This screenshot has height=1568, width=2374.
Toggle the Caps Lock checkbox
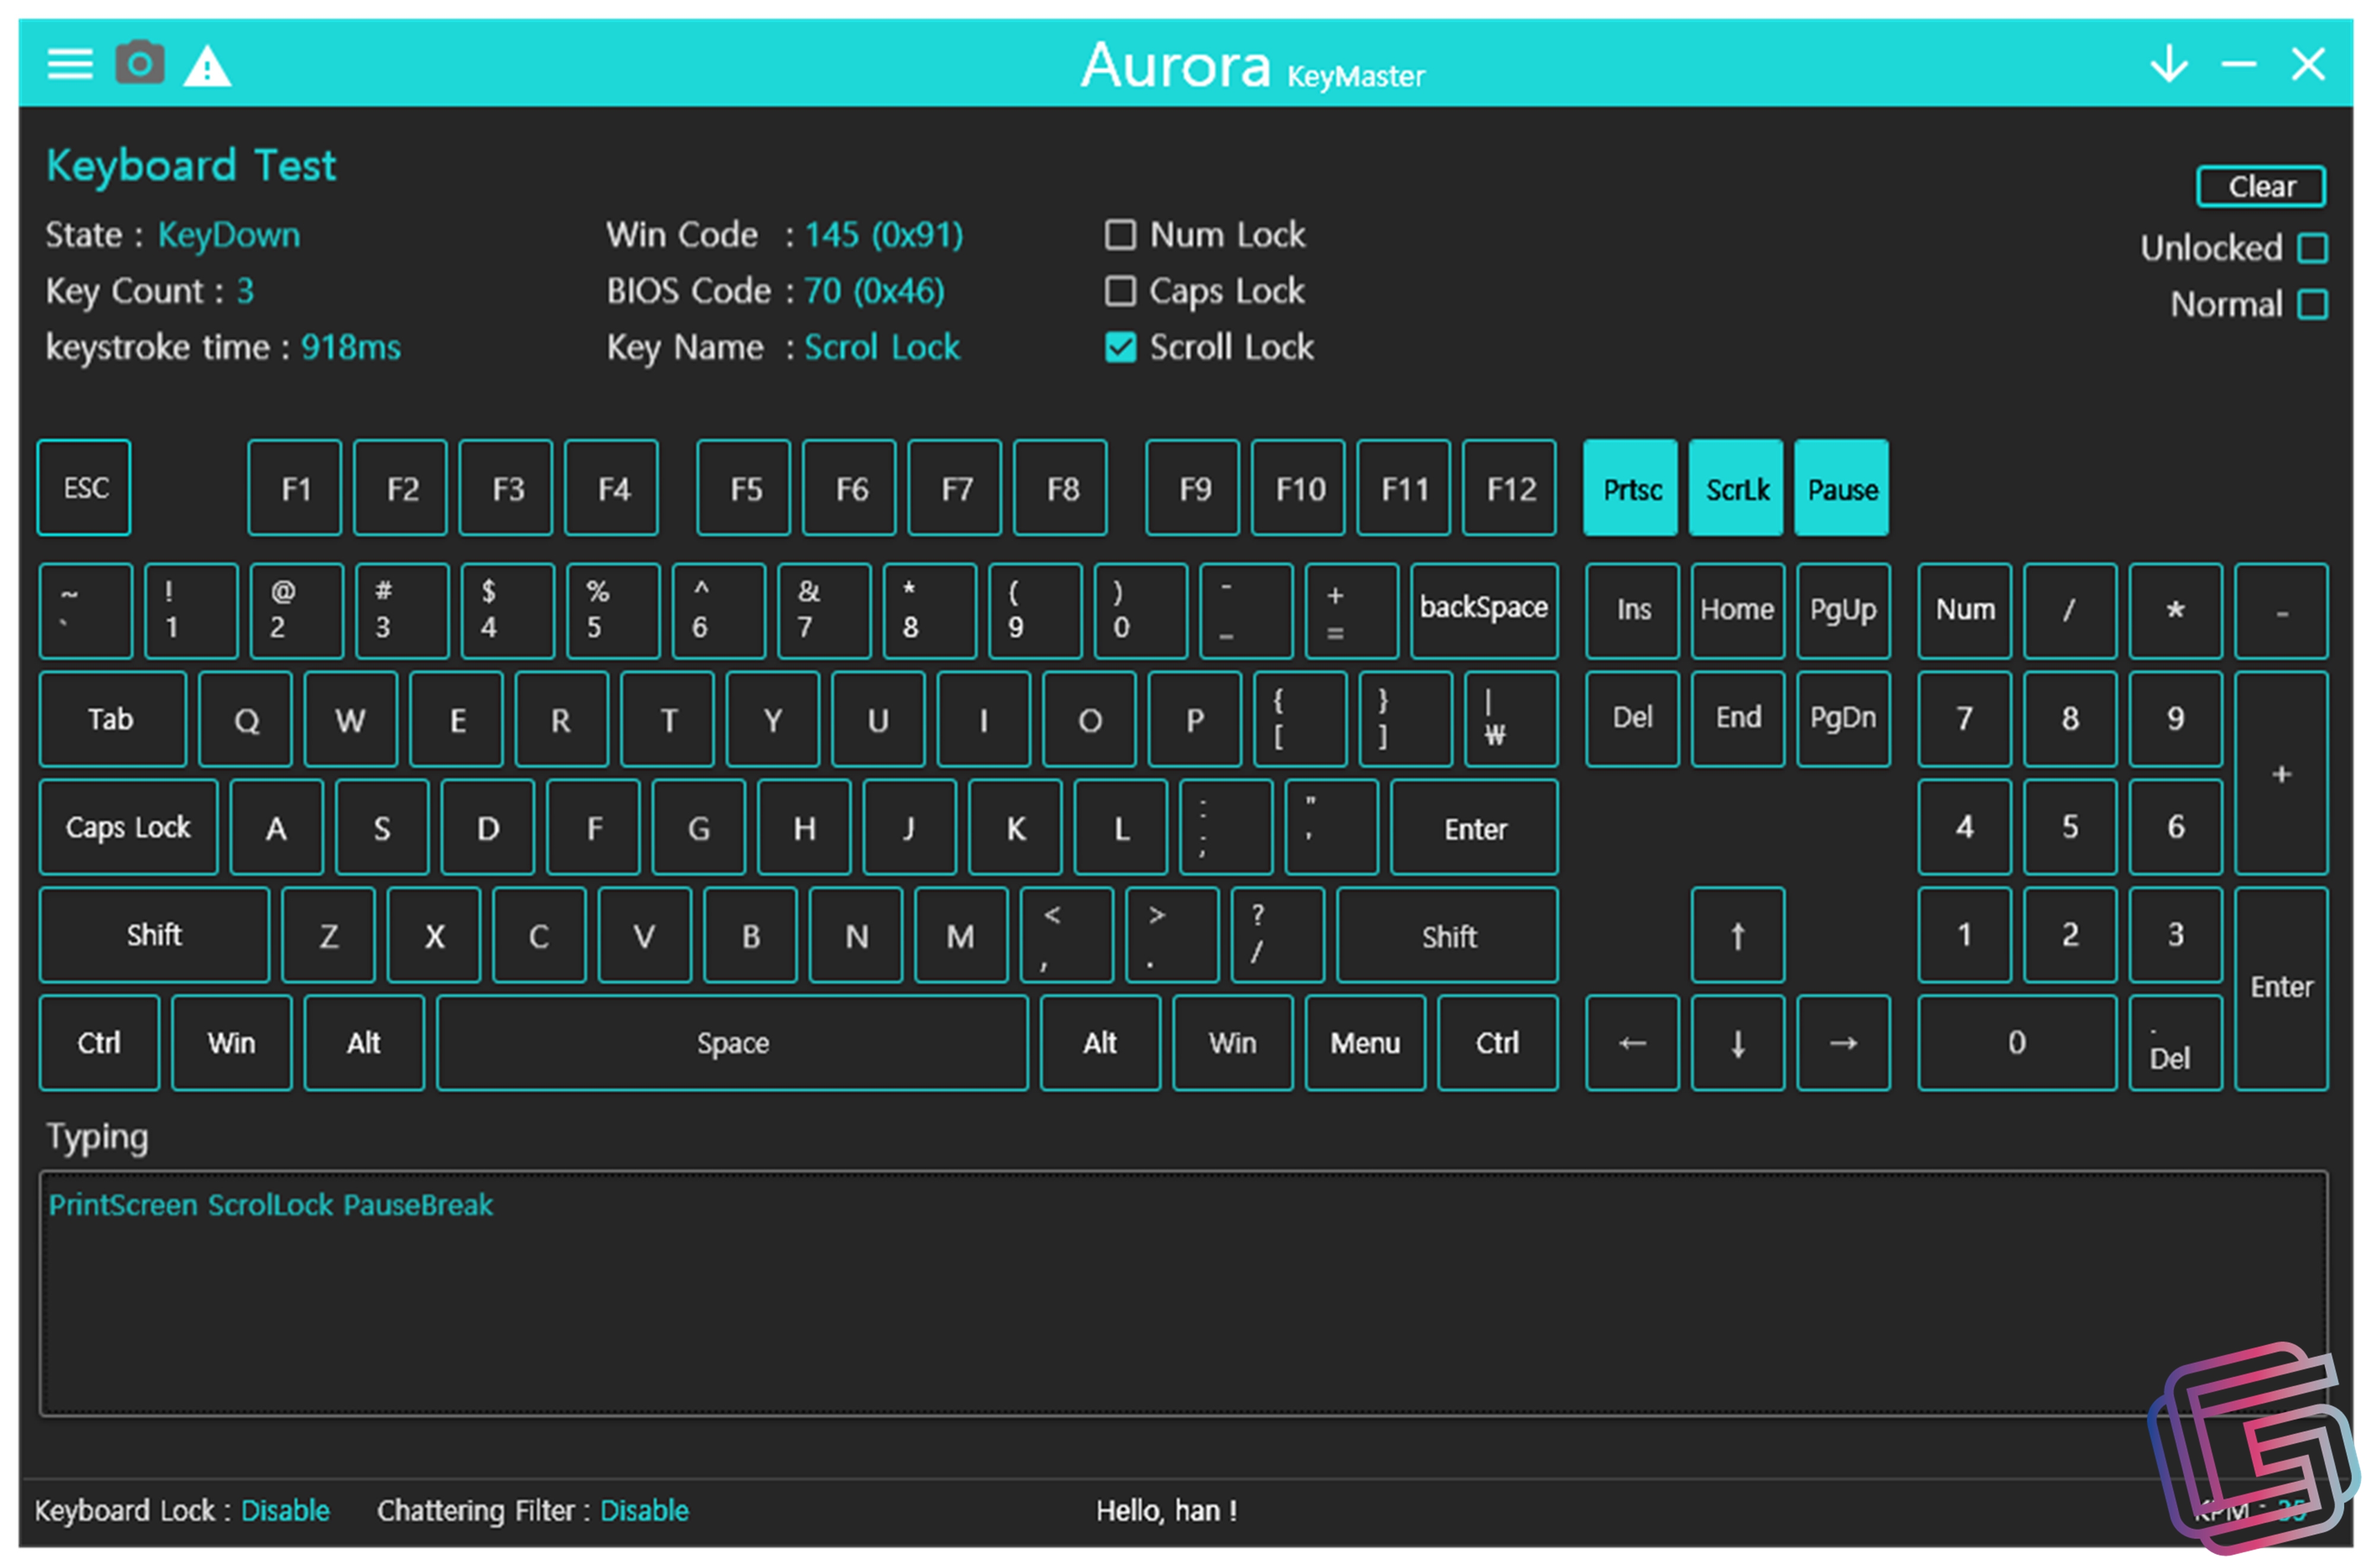click(x=1120, y=291)
